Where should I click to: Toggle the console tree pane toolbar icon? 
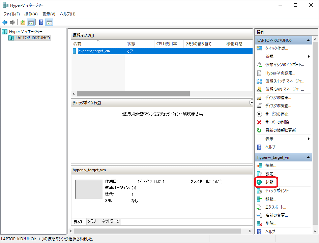(x=31, y=22)
